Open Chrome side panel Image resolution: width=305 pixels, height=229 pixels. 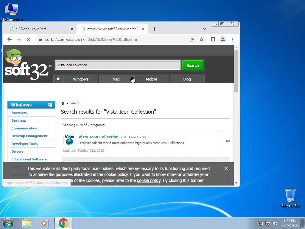coord(213,40)
